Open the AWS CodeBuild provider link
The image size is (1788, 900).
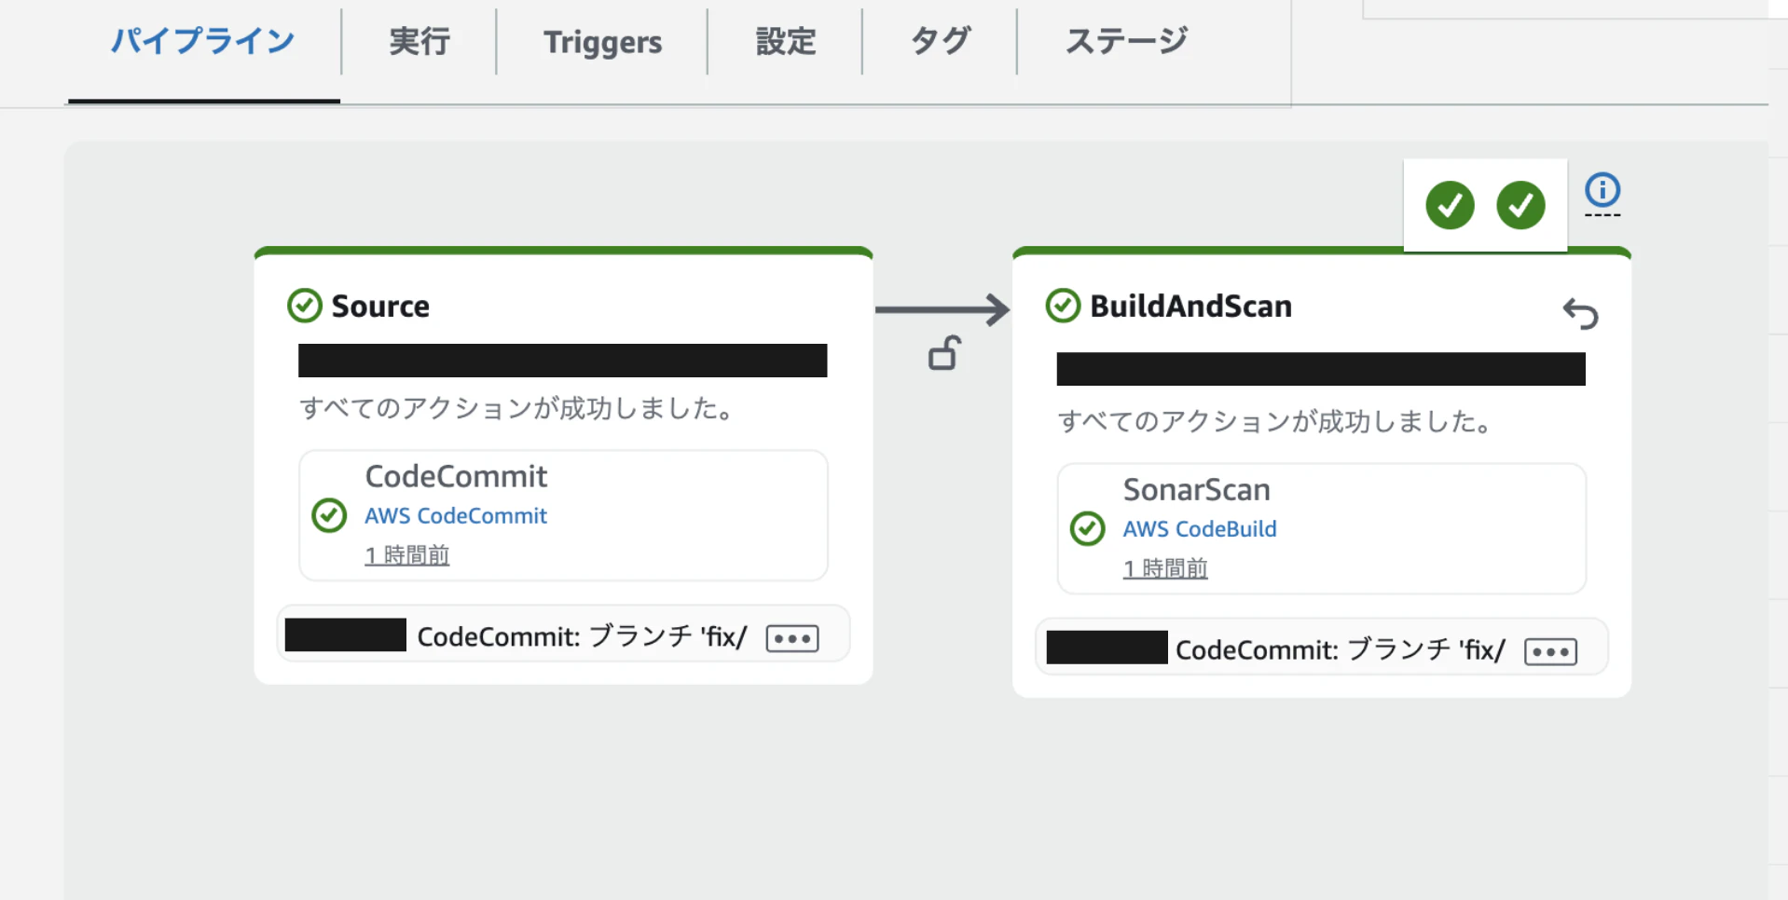pyautogui.click(x=1200, y=528)
